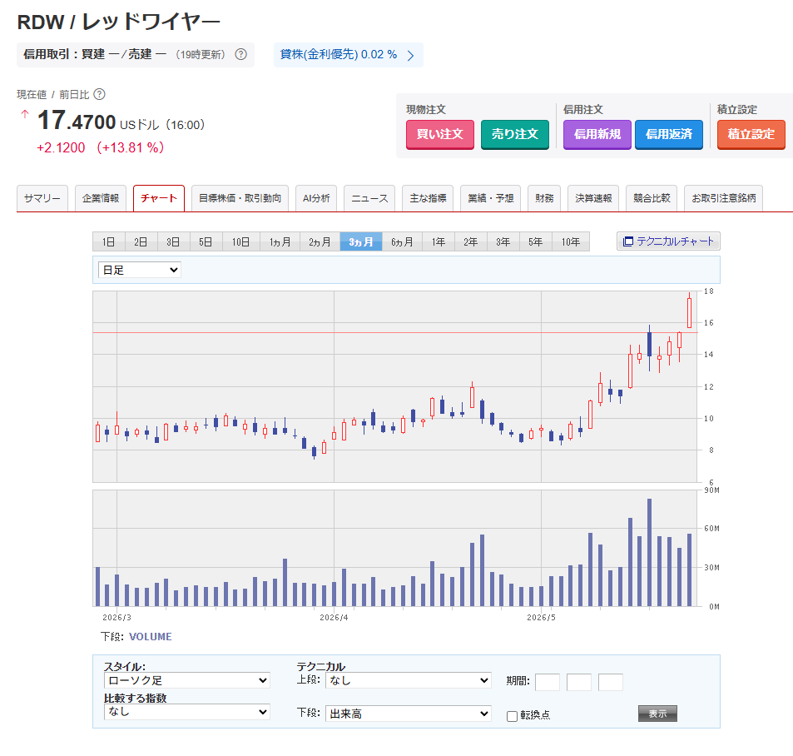The image size is (793, 756).
Task: Click the help icon beside 信用取引 update time
Action: click(x=240, y=54)
